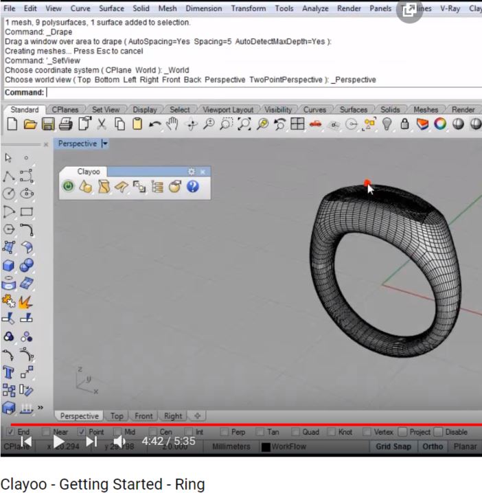Select the Text object T tool
This screenshot has height=493, width=482.
[8, 372]
